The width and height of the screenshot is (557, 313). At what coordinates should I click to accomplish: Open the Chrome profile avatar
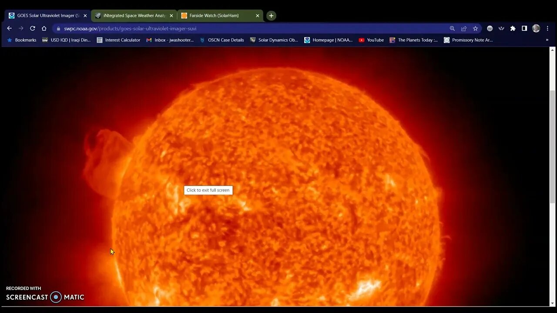pos(536,28)
